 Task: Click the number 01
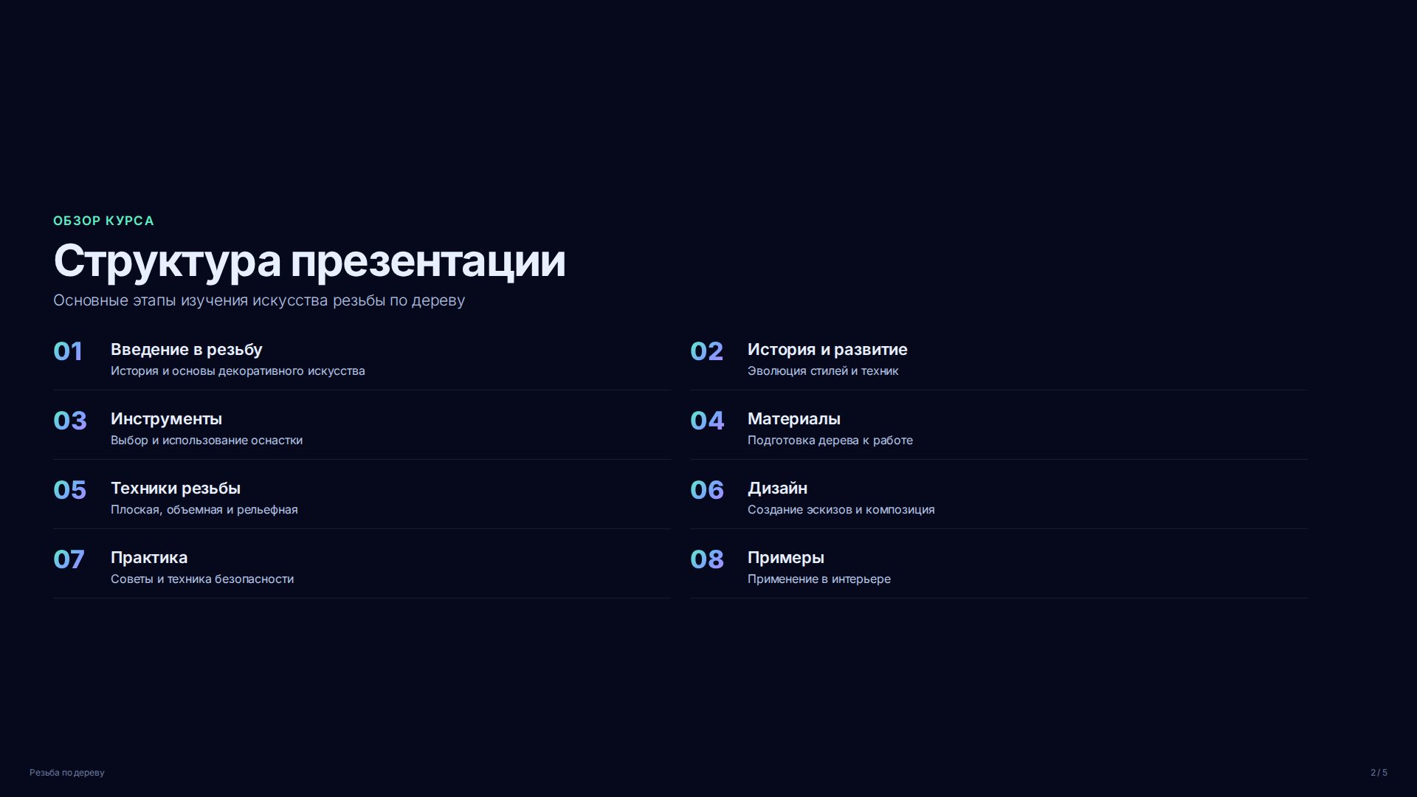point(68,351)
